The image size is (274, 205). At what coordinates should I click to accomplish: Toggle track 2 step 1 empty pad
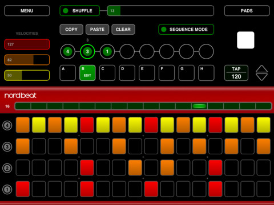coord(23,167)
